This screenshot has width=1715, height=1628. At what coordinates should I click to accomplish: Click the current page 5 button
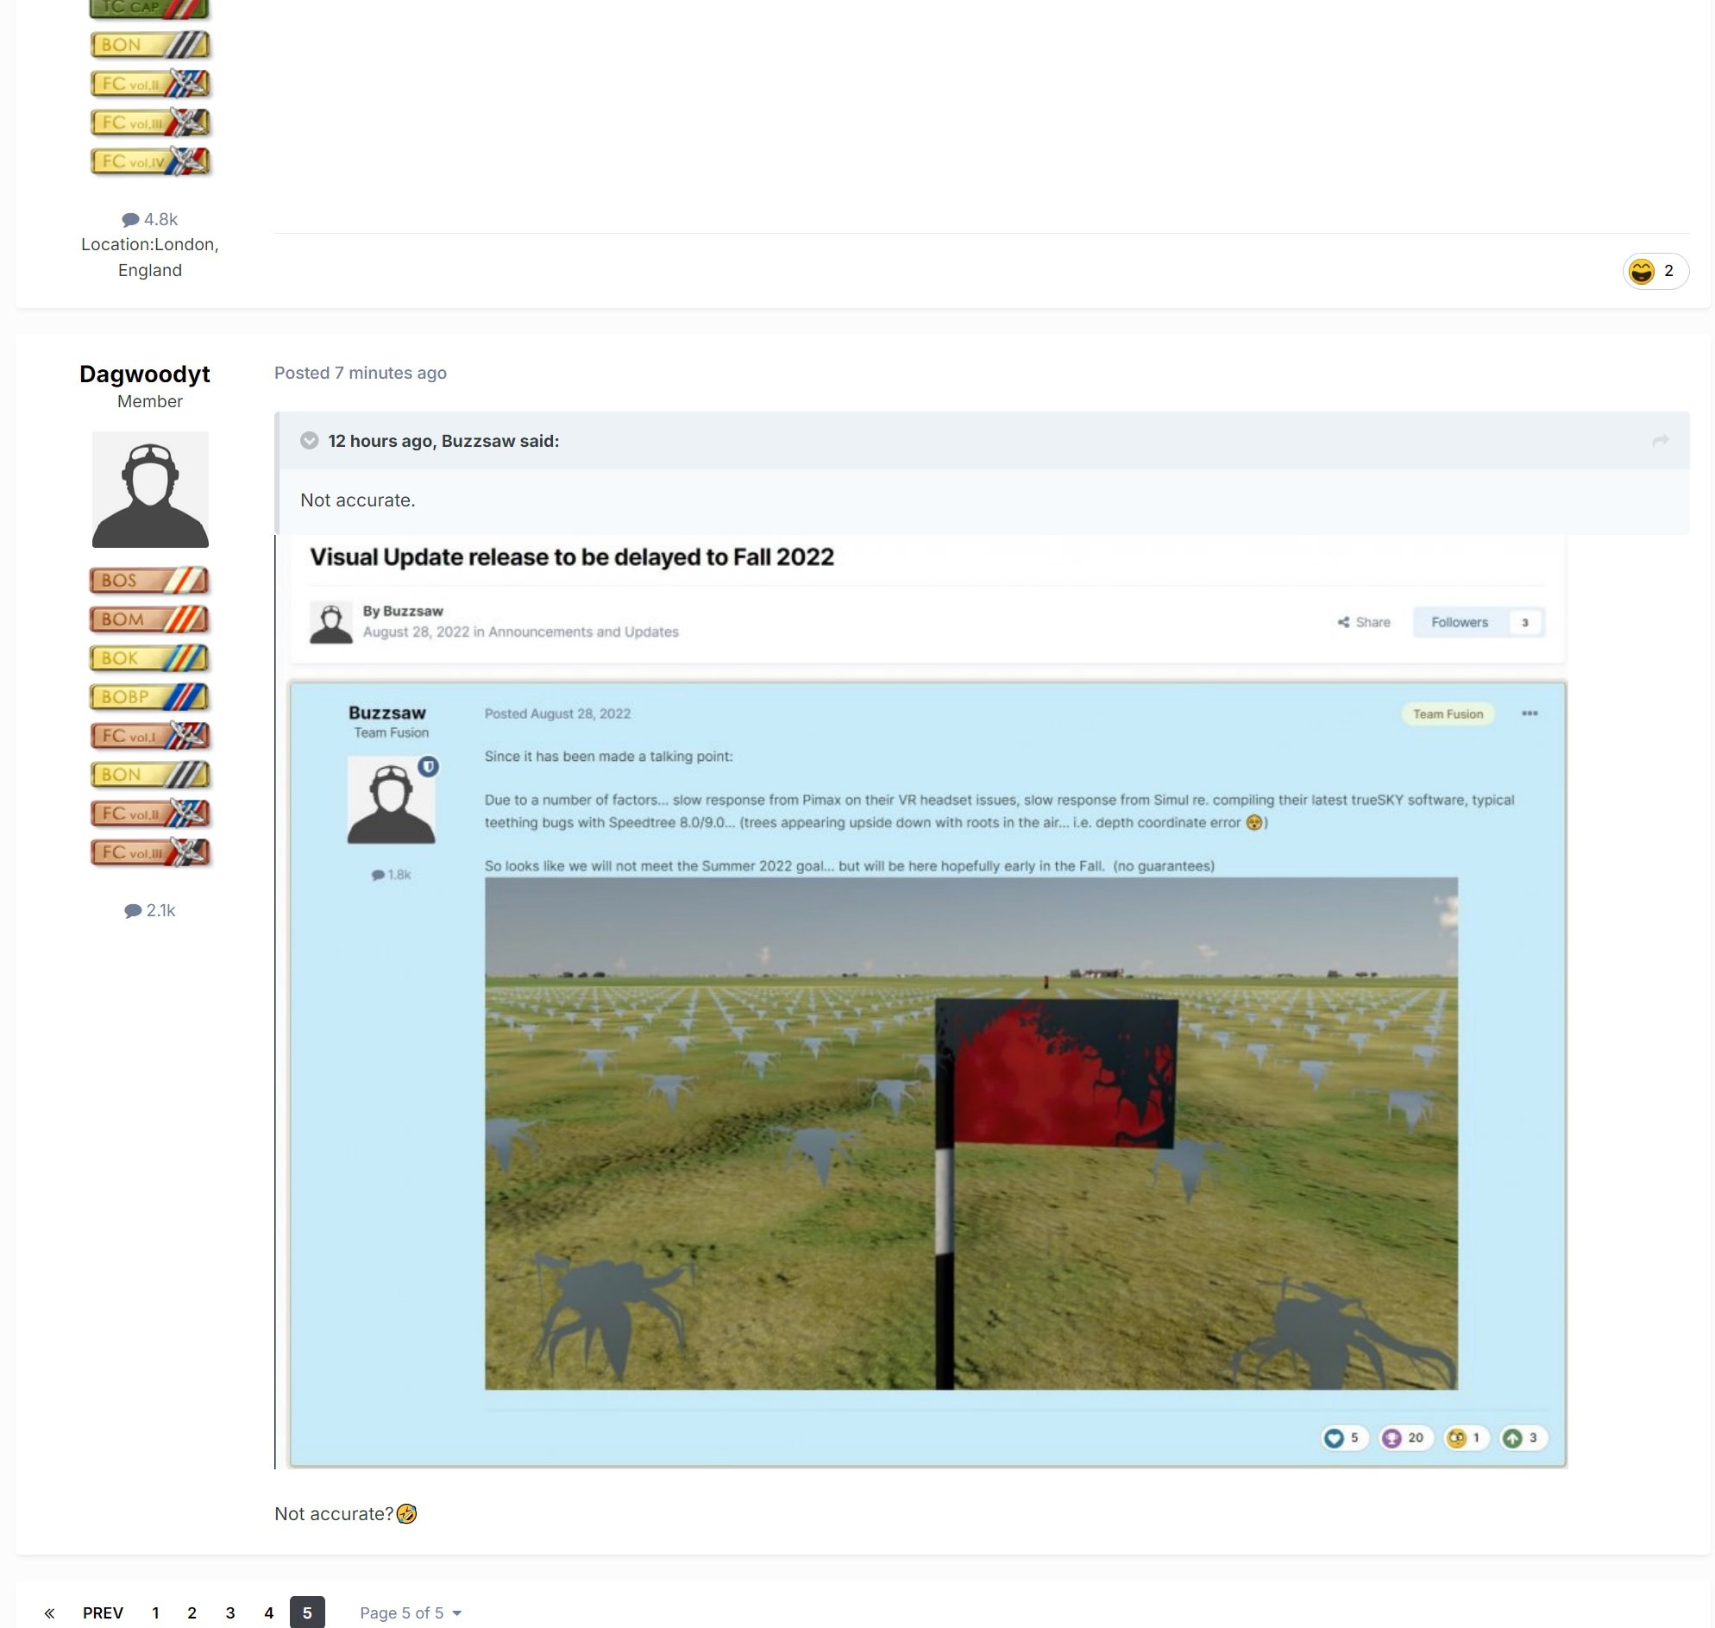click(306, 1612)
